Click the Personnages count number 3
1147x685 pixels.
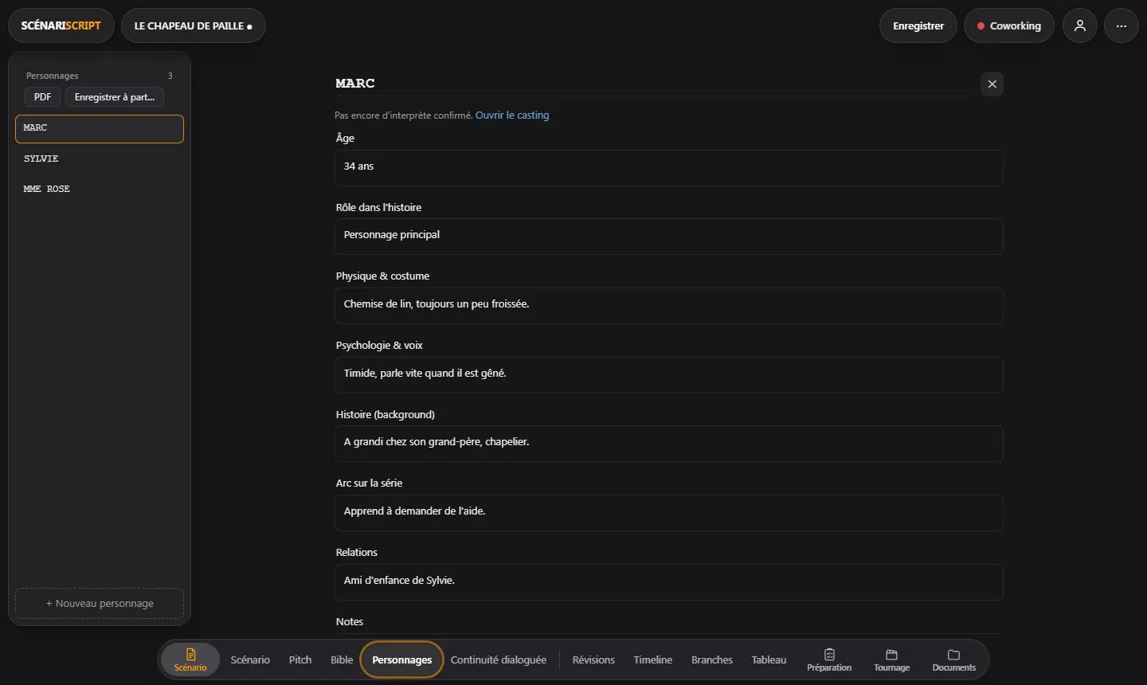point(170,76)
